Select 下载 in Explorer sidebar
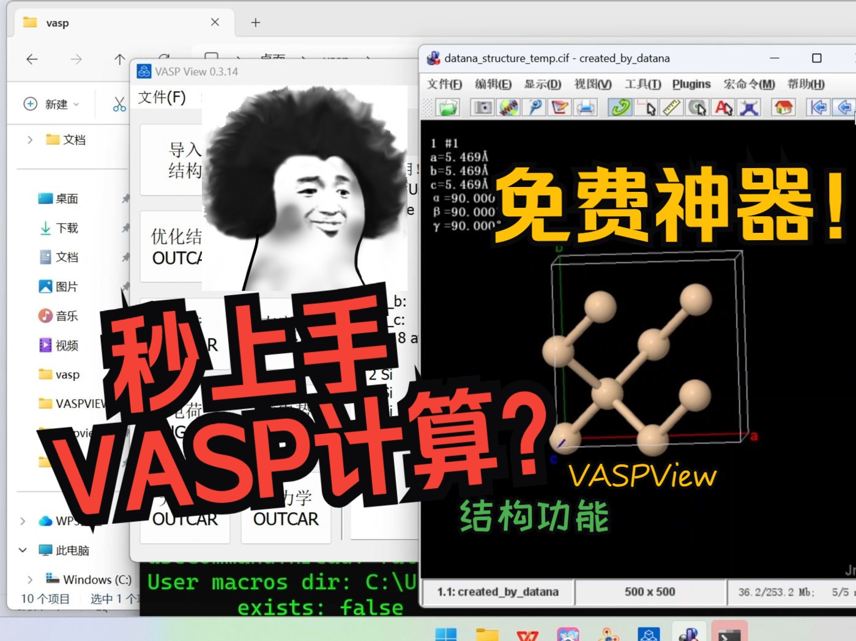This screenshot has height=641, width=856. [x=66, y=228]
